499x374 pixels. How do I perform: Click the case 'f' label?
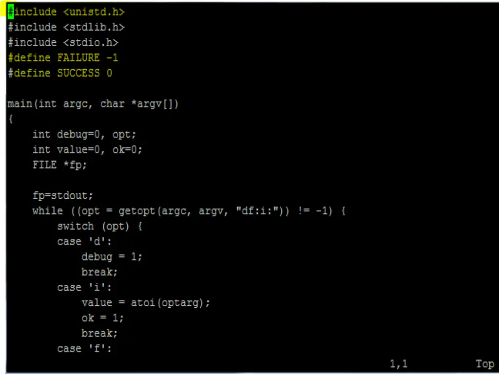[84, 348]
